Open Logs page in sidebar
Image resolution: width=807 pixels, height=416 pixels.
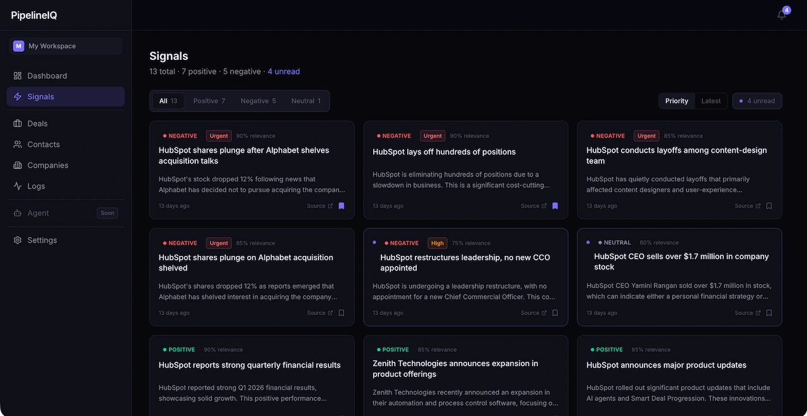[x=66, y=186]
